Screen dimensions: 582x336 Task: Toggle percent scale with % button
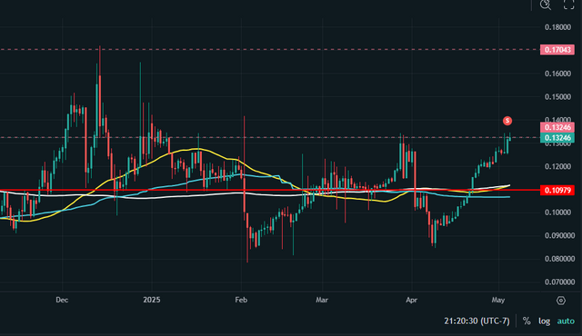[527, 321]
